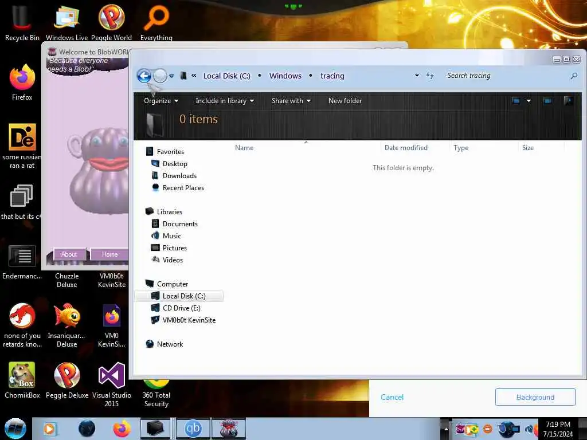Toggle the preview pane icon
The image size is (587, 440).
click(547, 101)
